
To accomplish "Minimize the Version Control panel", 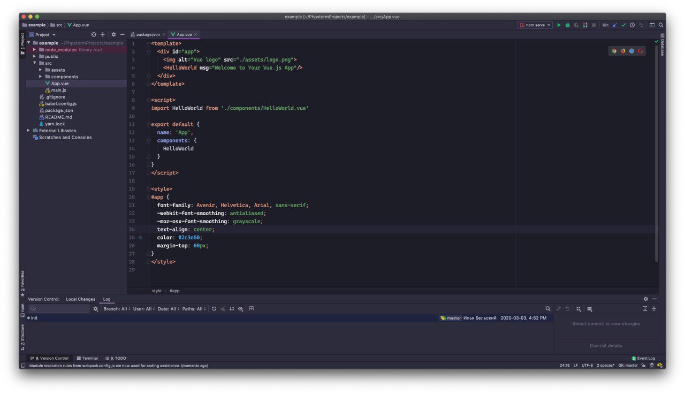I will (x=654, y=299).
